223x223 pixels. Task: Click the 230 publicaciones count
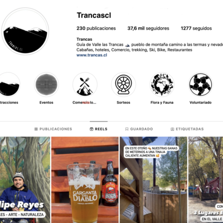pos(96,28)
